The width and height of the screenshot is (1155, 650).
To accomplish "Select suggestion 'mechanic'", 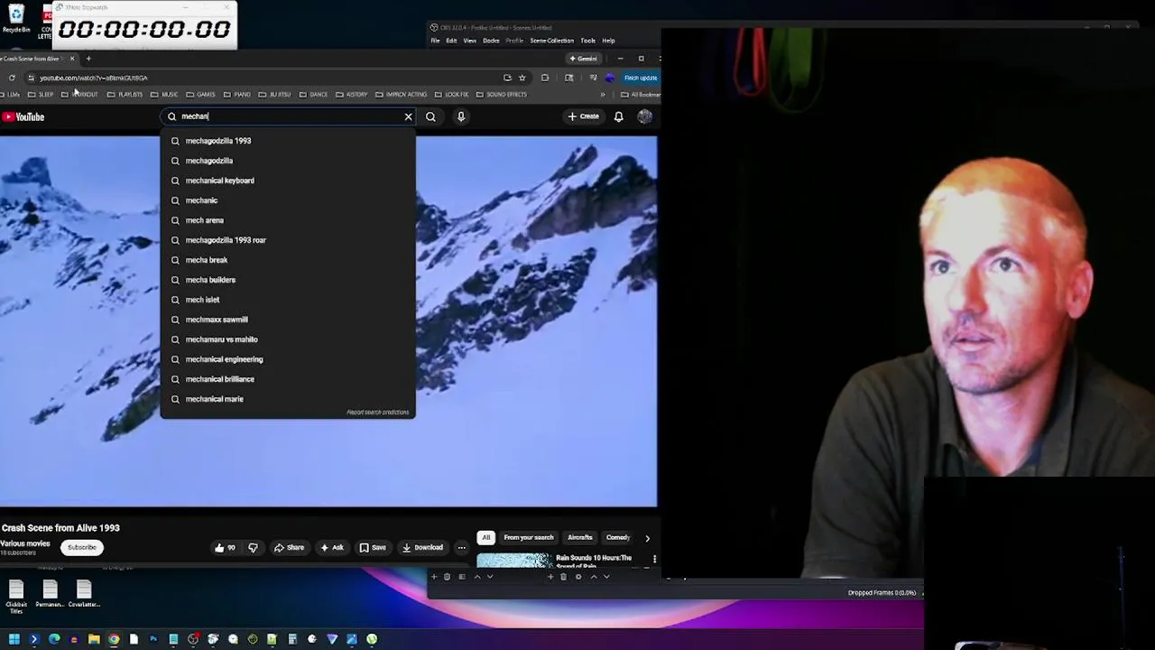I will [x=288, y=200].
